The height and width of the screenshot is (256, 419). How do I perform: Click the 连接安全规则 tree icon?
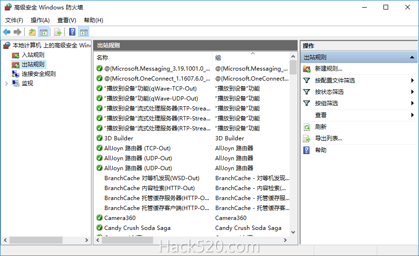pos(16,74)
